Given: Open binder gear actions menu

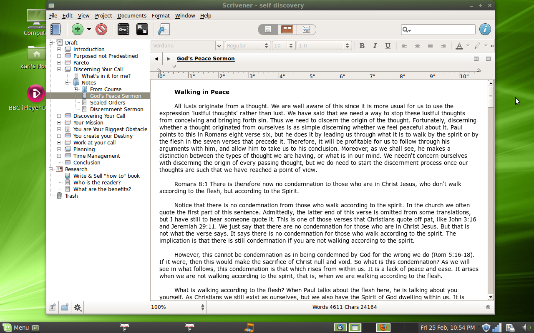Looking at the screenshot, I should pyautogui.click(x=78, y=308).
